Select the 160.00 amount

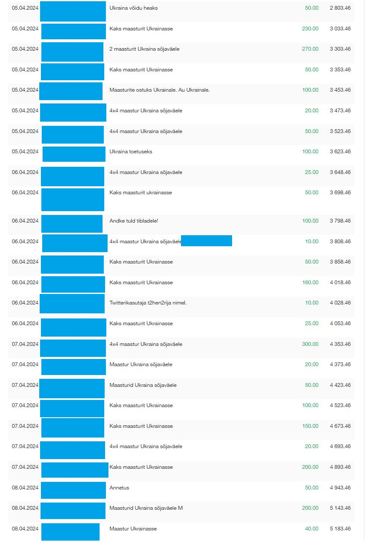coord(310,283)
